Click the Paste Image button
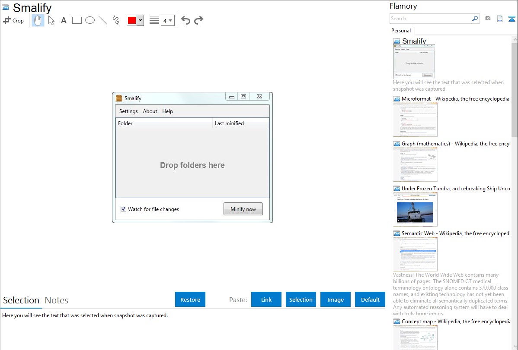 point(336,300)
